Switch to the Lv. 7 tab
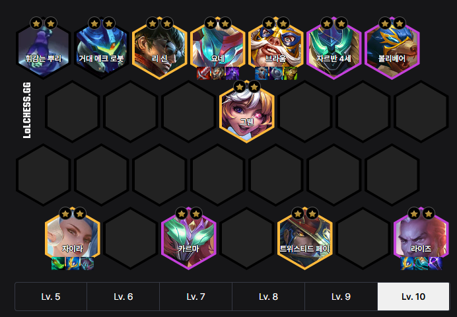Viewport: 457px width, 317px height. [x=196, y=297]
